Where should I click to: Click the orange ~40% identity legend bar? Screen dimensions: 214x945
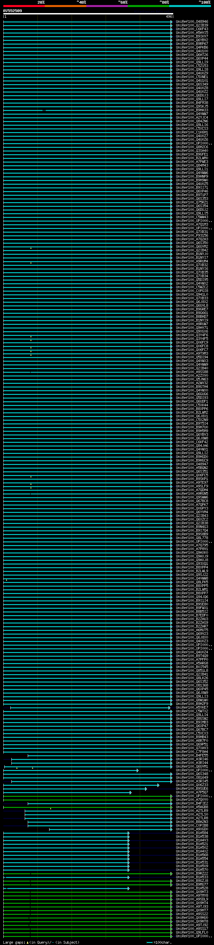tap(66, 6)
